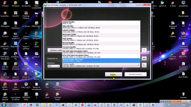Screen dimensions: 191x107
Task: Select Normal Quality 800x600 with AAC audio
Action: (x=101, y=44)
